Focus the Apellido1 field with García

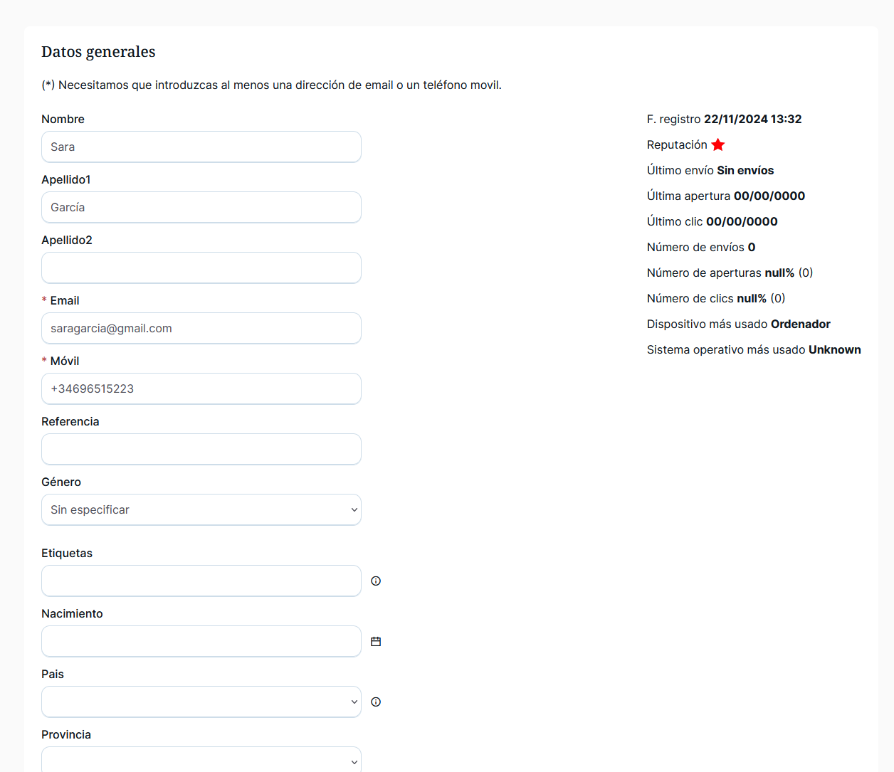(201, 208)
